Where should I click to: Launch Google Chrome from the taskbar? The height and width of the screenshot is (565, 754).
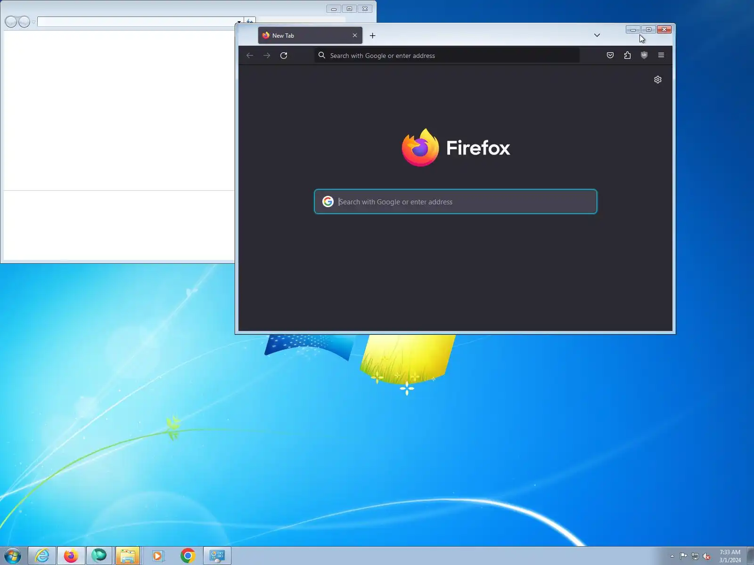(x=188, y=556)
